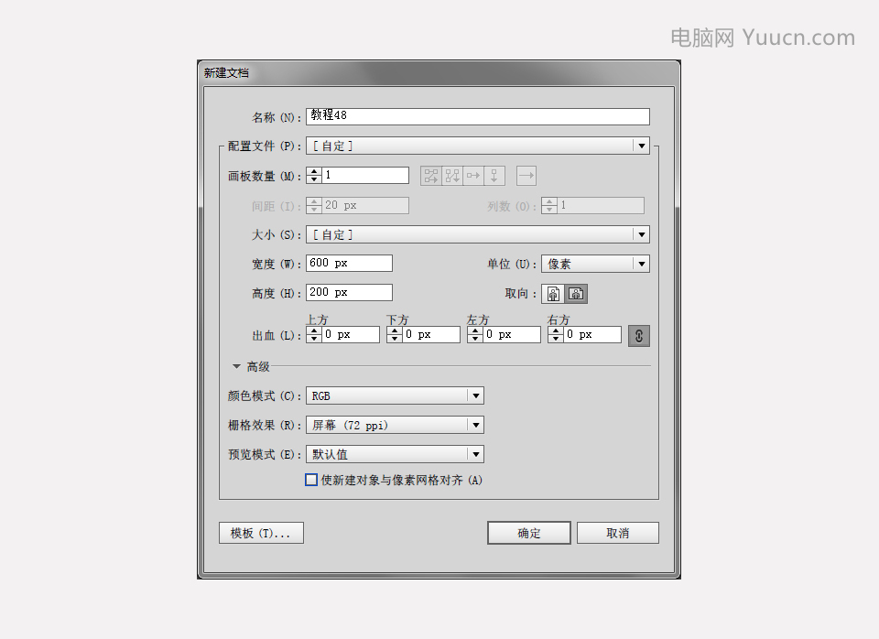The width and height of the screenshot is (879, 639).
Task: Enable align new objects to pixel grid
Action: pos(311,480)
